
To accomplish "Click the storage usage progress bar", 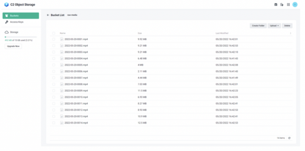I will point(21,37).
